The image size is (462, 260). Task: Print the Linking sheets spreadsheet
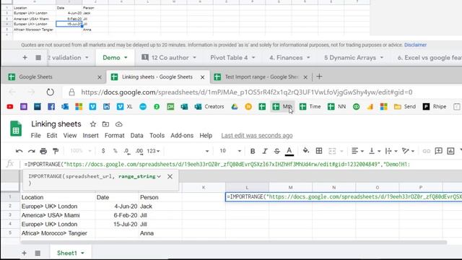[43, 151]
